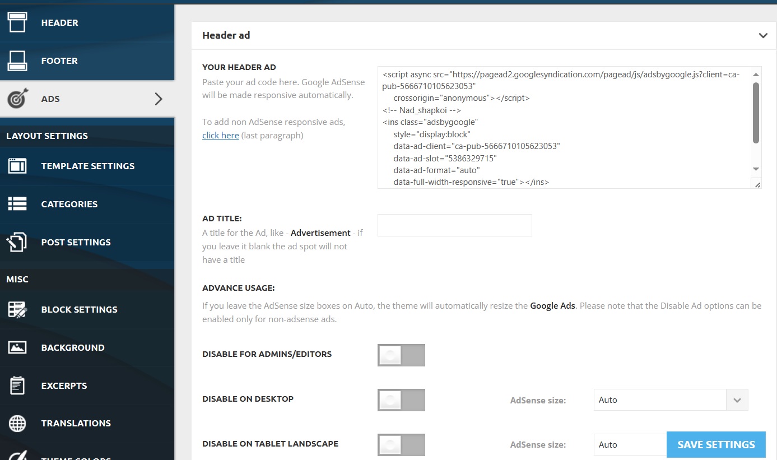Click the Block Settings icon
Viewport: 777px width, 460px height.
(17, 309)
